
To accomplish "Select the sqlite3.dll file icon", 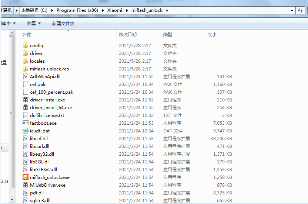I will 26,200.
